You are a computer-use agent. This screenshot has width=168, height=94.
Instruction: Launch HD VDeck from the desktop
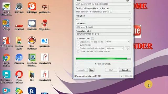pos(19,8)
